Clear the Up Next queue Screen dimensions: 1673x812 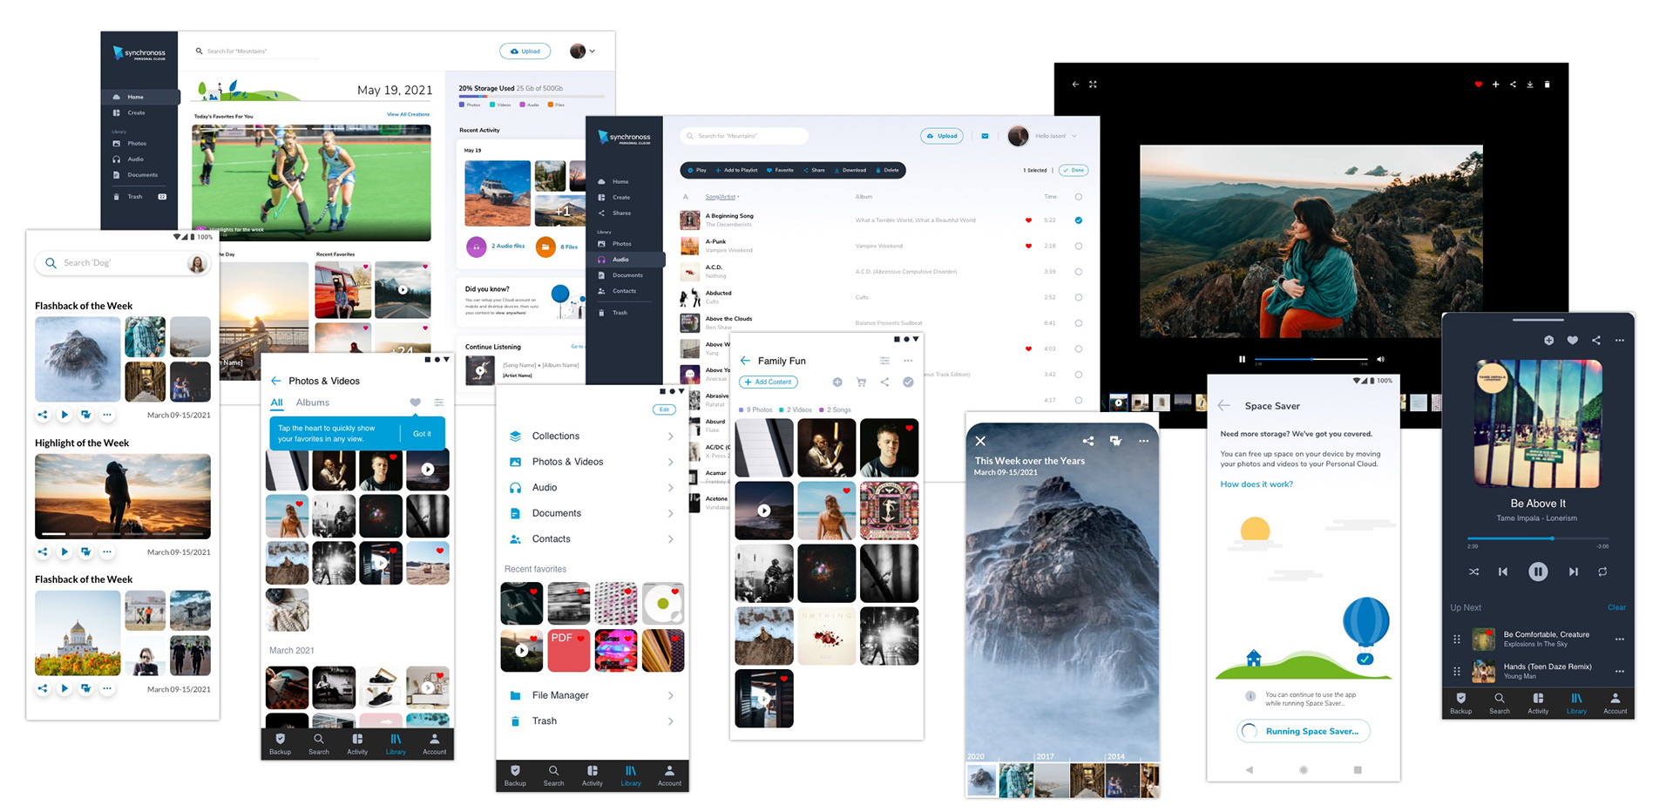tap(1616, 607)
